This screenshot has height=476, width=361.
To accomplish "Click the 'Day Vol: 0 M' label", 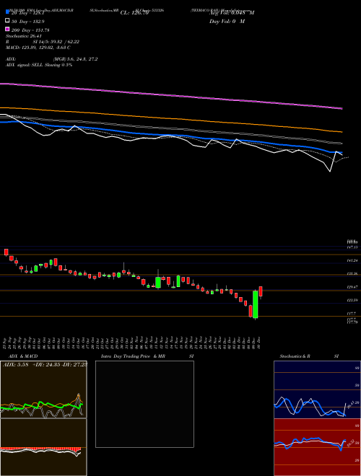I will click(x=227, y=21).
